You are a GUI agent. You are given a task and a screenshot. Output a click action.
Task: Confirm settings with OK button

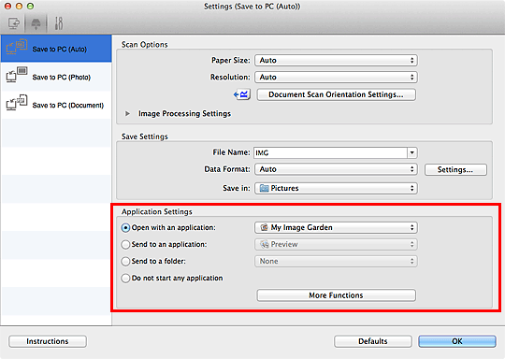[x=457, y=341]
